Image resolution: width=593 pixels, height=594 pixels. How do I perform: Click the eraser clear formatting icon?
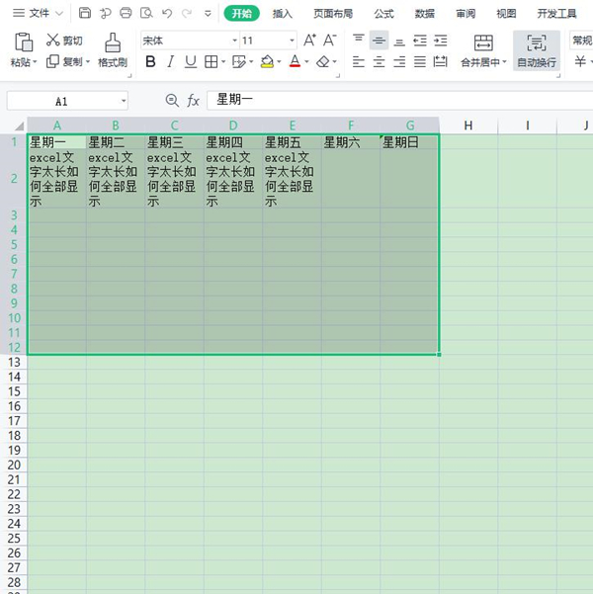point(320,61)
